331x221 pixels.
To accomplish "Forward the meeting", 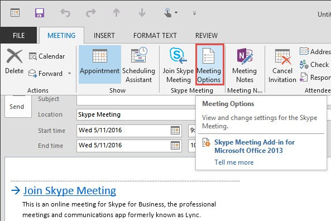I will tap(46, 74).
